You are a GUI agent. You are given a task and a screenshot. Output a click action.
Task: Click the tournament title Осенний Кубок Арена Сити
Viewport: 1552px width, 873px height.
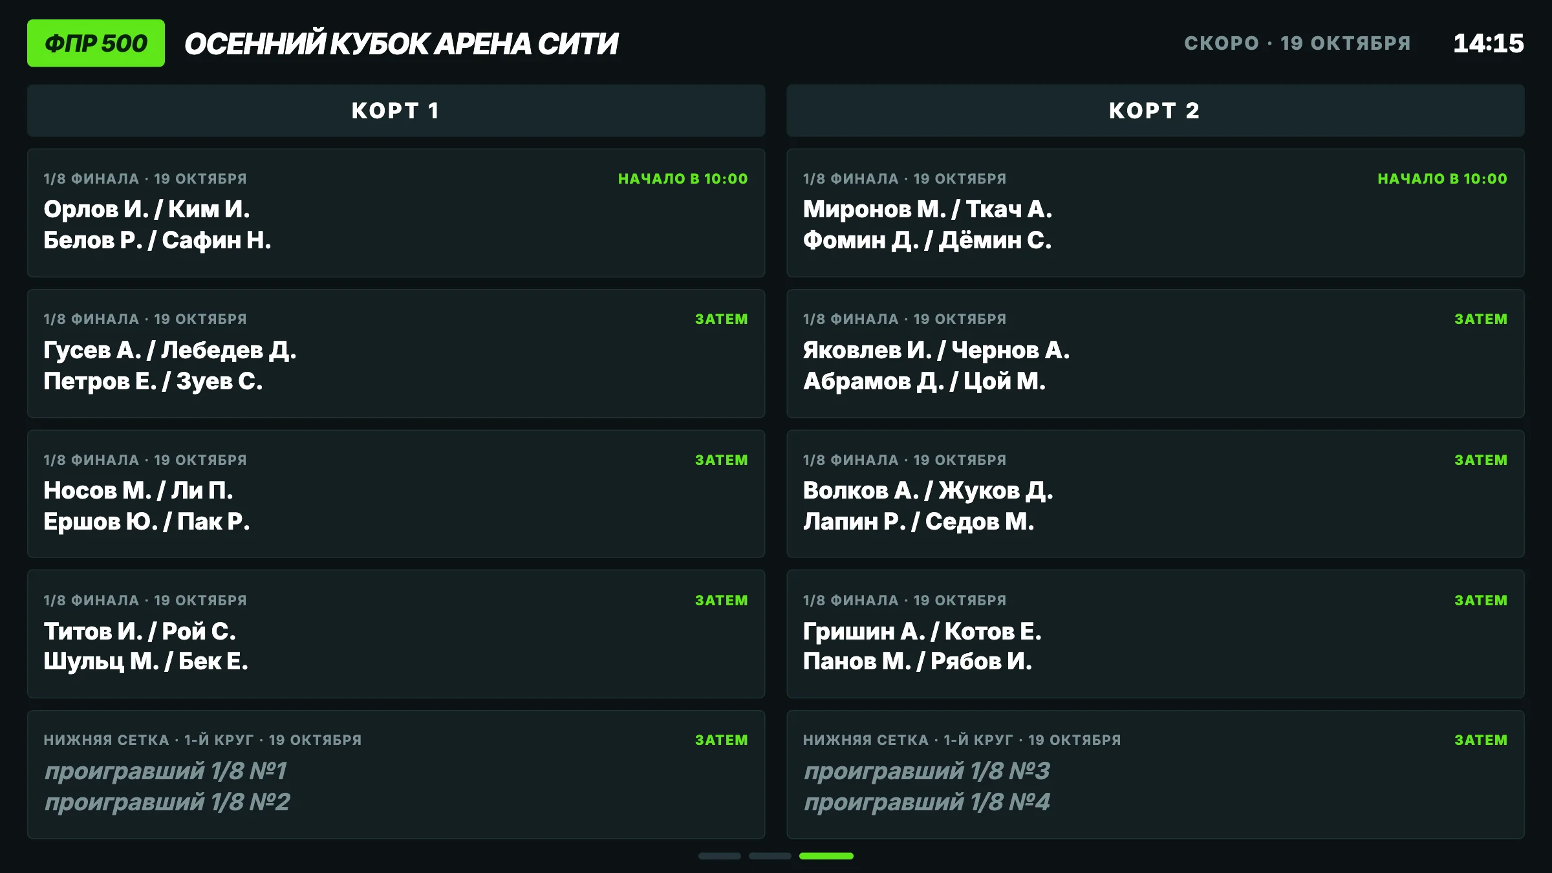coord(401,44)
